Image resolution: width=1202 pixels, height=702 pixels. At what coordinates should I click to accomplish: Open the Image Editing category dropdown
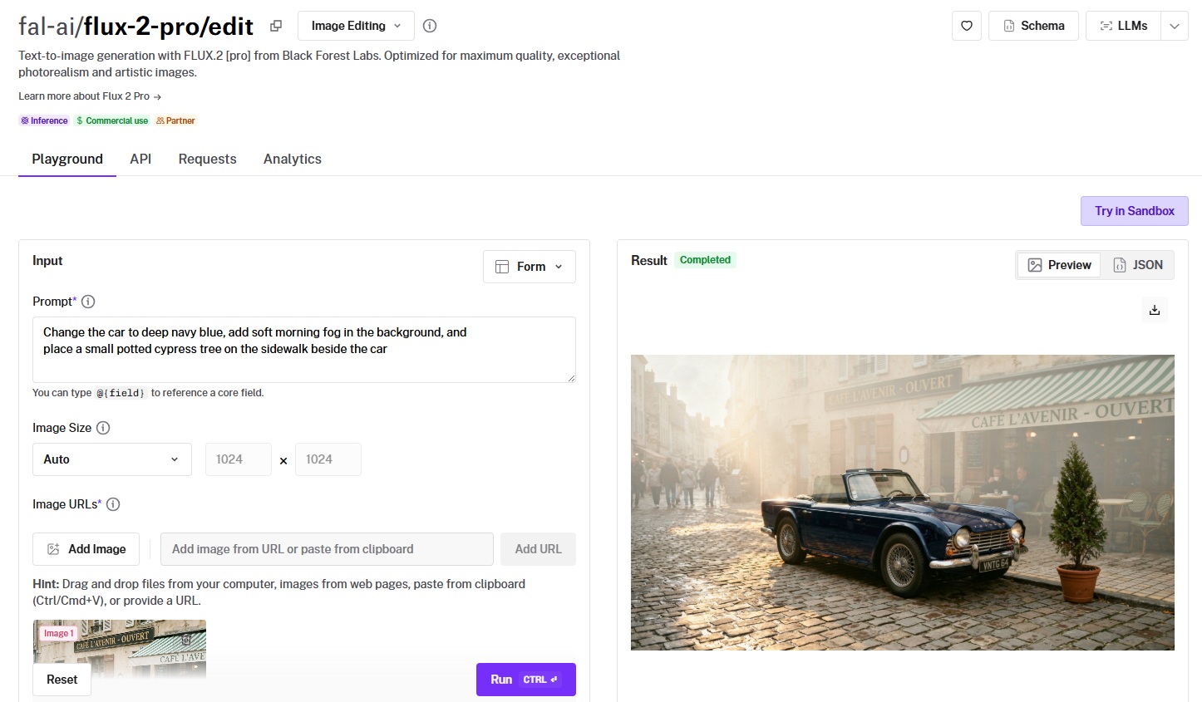pos(356,26)
